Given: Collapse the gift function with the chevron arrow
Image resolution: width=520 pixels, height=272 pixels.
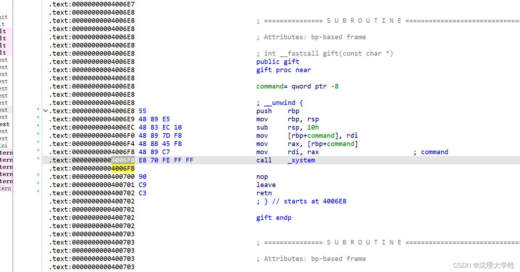Looking at the screenshot, I should click(x=45, y=111).
